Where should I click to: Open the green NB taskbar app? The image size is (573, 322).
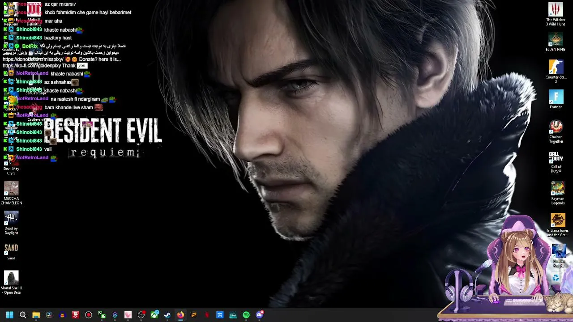tap(102, 315)
